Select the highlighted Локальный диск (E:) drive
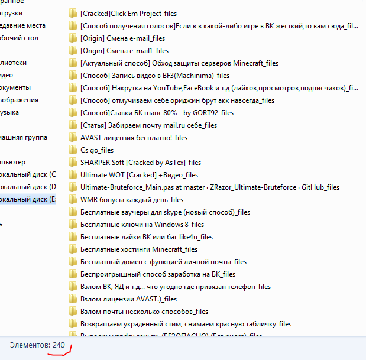366x360 pixels. tap(28, 199)
